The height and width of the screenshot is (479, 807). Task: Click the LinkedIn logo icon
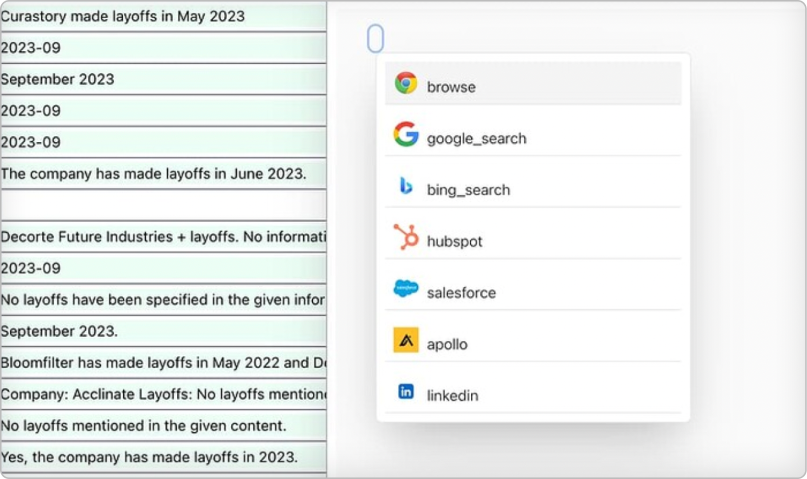[406, 392]
